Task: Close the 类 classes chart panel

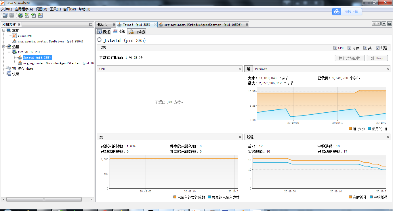Action: click(240, 137)
